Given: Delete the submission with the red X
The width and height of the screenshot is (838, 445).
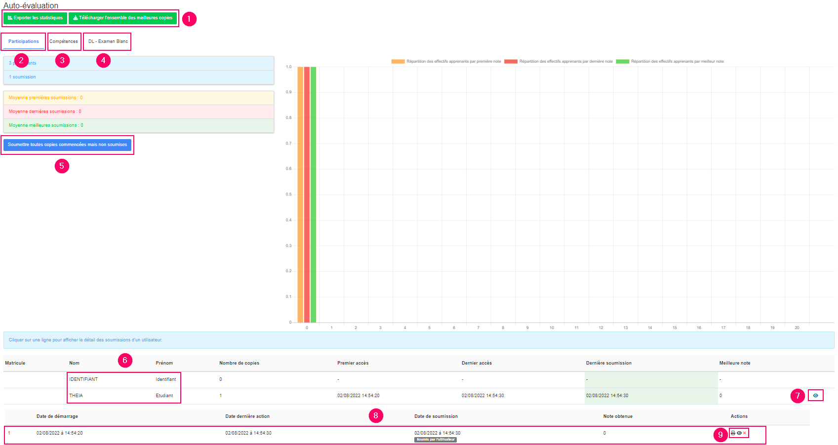Looking at the screenshot, I should click(745, 433).
